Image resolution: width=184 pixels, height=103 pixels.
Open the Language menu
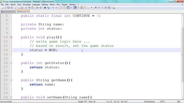(36, 5)
